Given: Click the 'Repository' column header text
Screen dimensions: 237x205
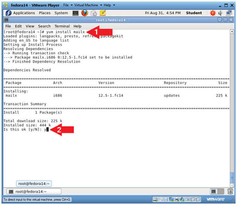Looking at the screenshot, I should [175, 83].
